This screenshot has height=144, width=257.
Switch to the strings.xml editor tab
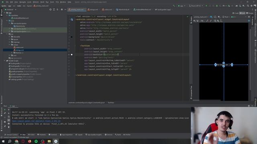point(93,10)
